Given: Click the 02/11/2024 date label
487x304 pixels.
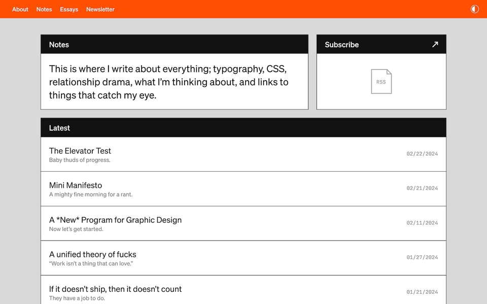Looking at the screenshot, I should click(422, 223).
